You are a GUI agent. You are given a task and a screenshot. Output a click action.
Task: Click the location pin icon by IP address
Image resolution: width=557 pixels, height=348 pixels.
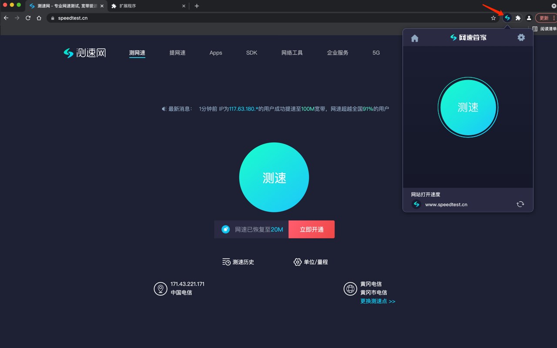(161, 288)
